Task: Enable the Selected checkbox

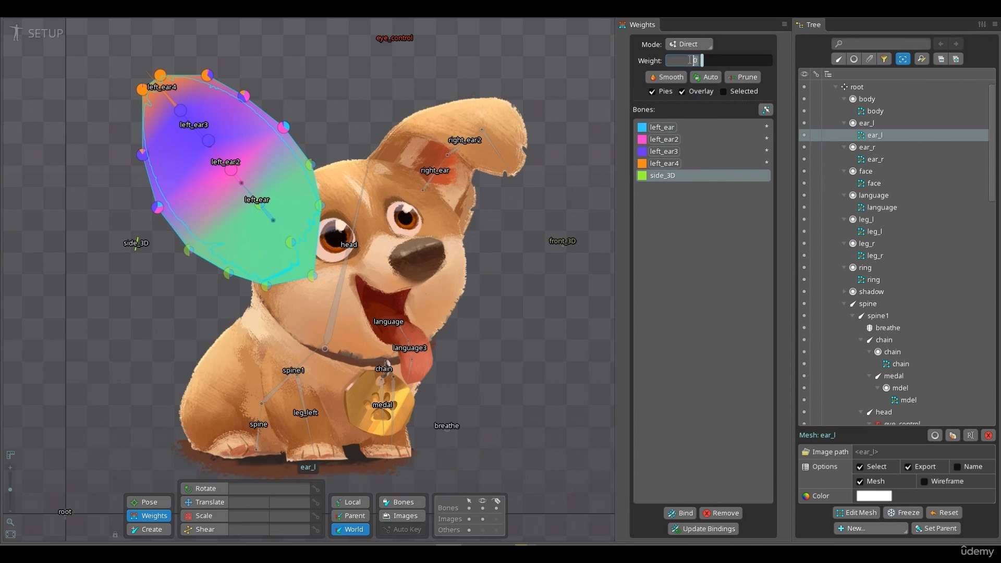Action: click(x=723, y=92)
